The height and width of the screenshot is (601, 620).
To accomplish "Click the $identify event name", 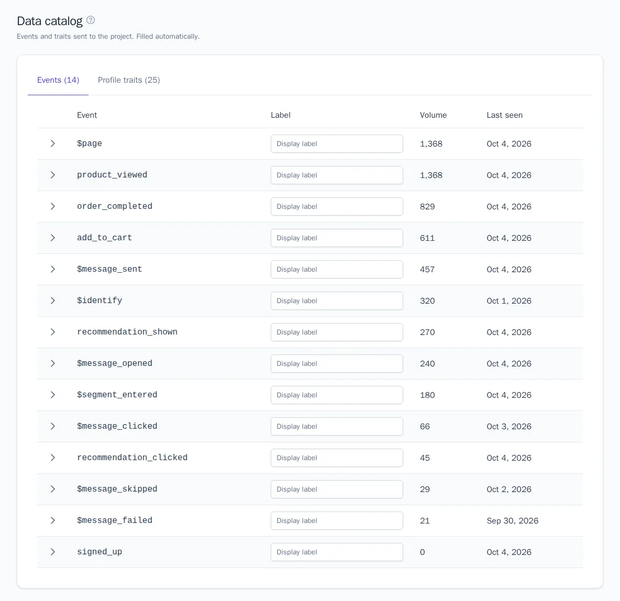I will pos(99,300).
